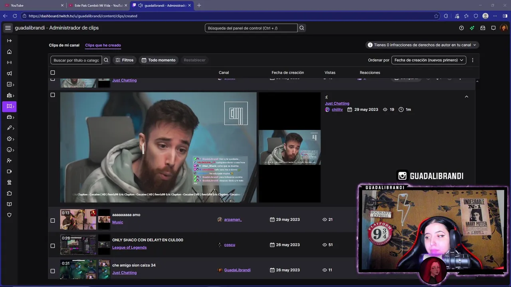
Task: Click the Restablecer reset button
Action: click(x=194, y=60)
